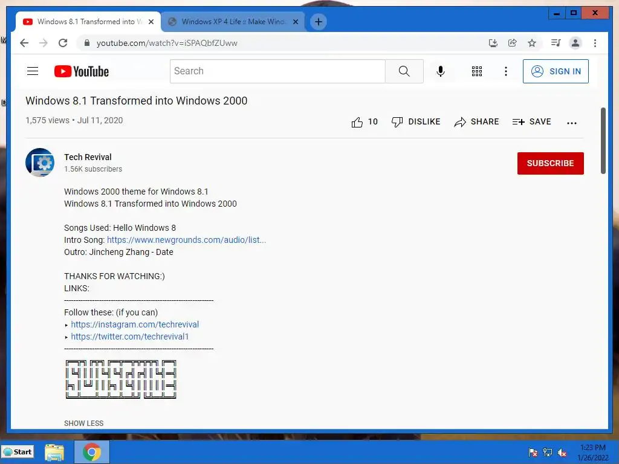
Task: Reload the YouTube page
Action: pos(63,43)
